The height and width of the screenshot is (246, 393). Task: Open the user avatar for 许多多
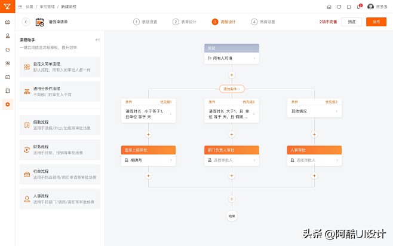pyautogui.click(x=370, y=7)
